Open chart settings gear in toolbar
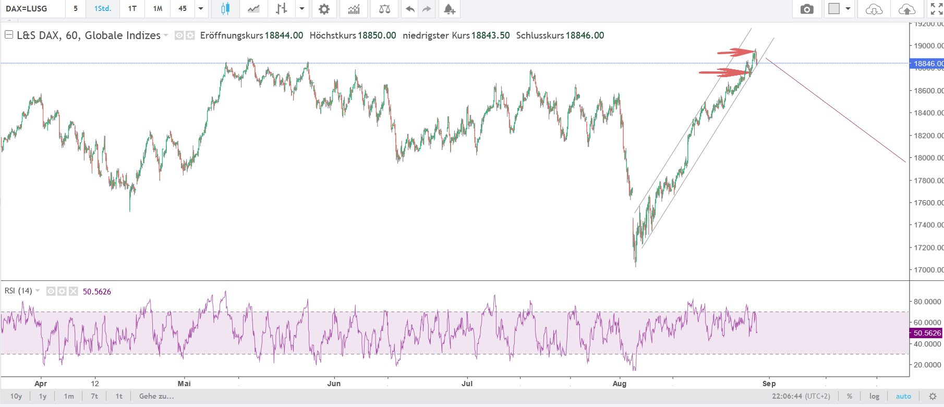 (x=324, y=9)
